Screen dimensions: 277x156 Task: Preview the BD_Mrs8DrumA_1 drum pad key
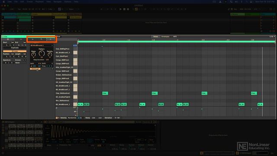(75, 104)
